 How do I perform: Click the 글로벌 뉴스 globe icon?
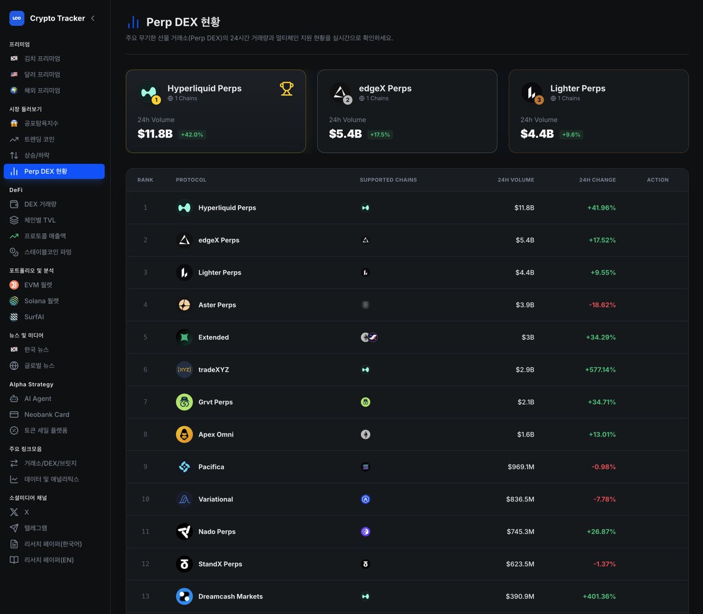[x=14, y=366]
